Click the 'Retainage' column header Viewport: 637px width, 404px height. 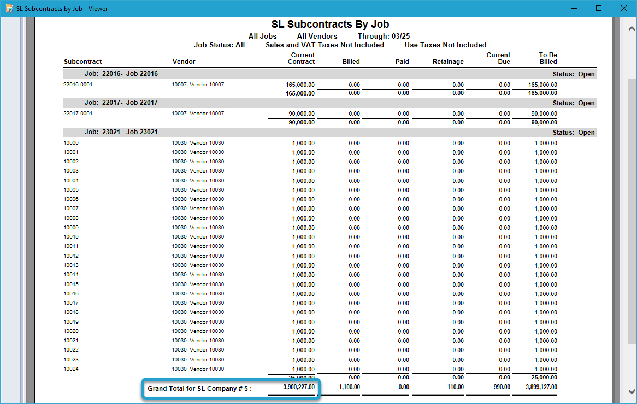pos(448,62)
